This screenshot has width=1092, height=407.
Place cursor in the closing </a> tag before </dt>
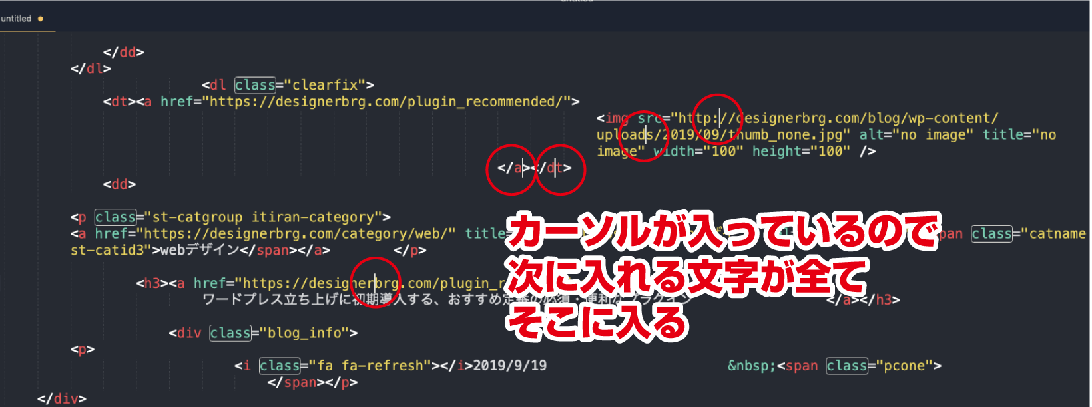(x=513, y=168)
